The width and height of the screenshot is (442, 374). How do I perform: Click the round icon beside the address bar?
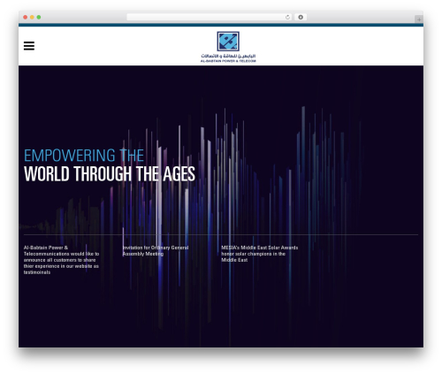pos(301,18)
